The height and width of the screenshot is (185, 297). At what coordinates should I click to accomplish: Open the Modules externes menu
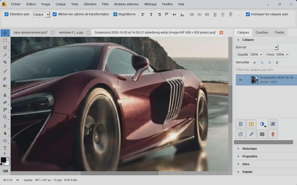pyautogui.click(x=126, y=4)
